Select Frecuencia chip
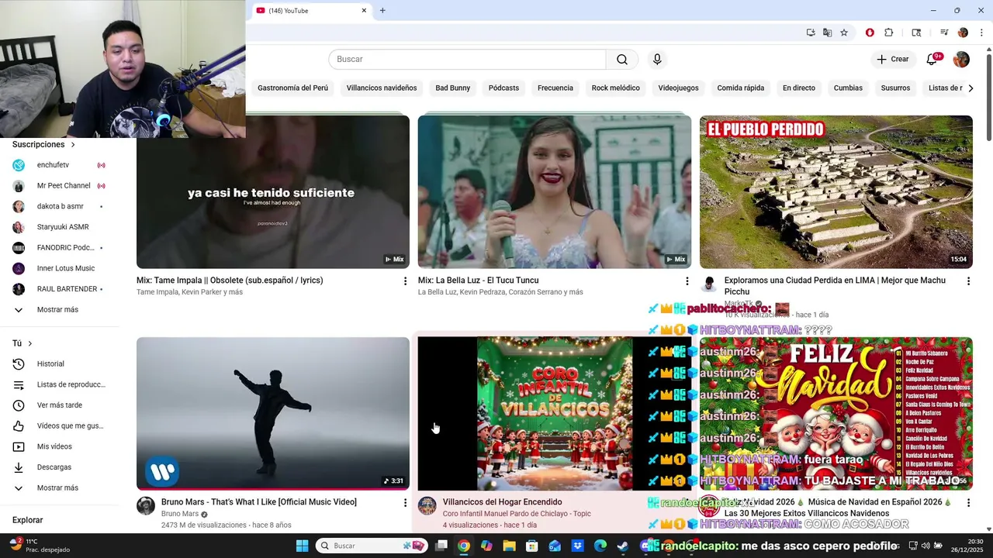993x558 pixels. [555, 88]
